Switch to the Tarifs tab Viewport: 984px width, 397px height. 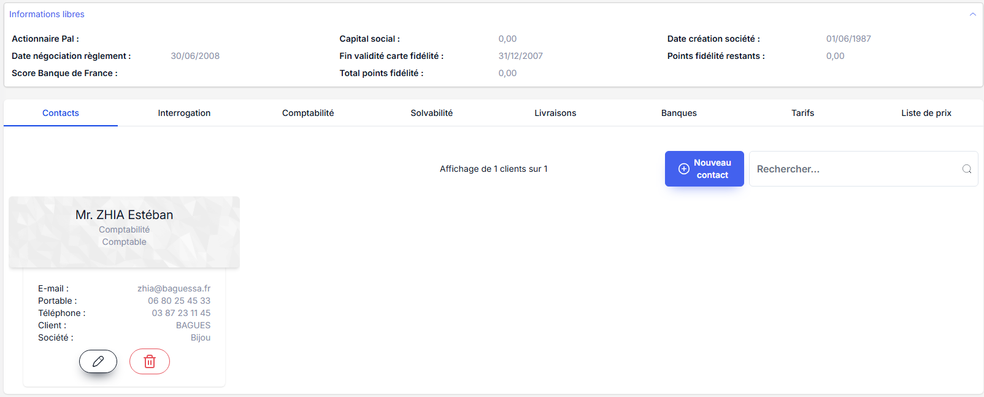coord(802,113)
